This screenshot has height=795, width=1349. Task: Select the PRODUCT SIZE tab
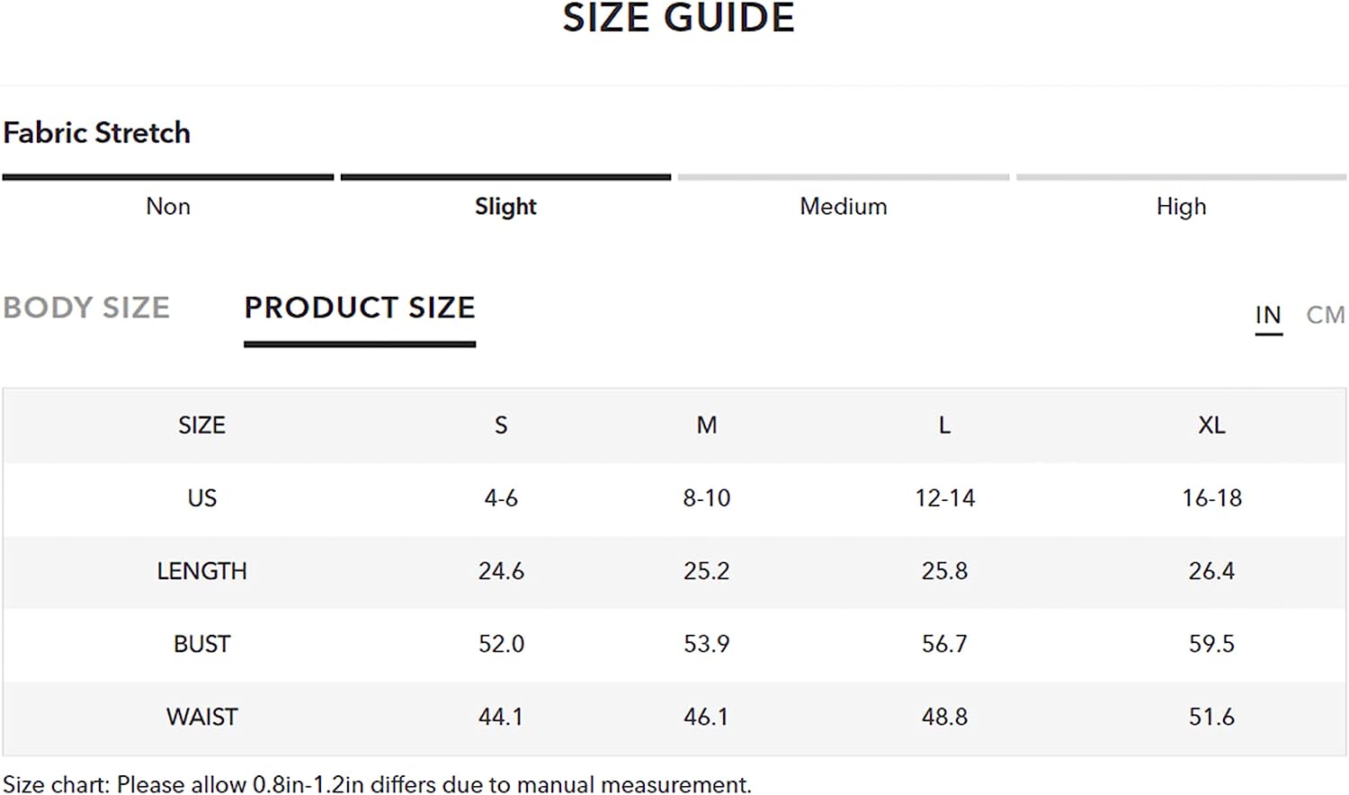coord(360,308)
